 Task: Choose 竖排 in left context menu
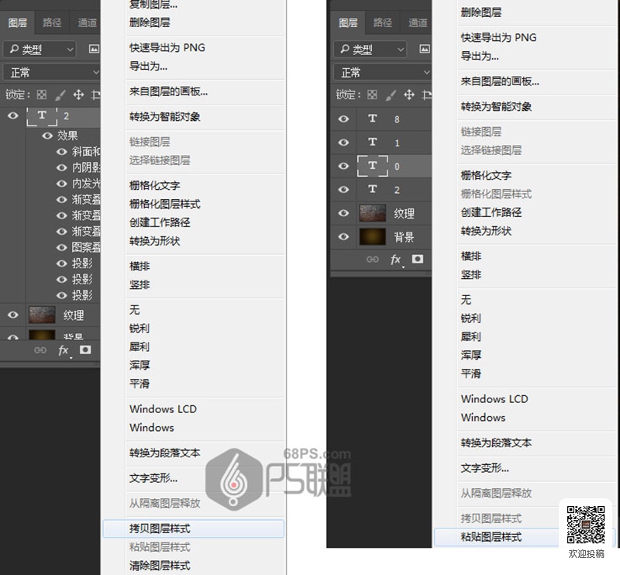pos(139,284)
